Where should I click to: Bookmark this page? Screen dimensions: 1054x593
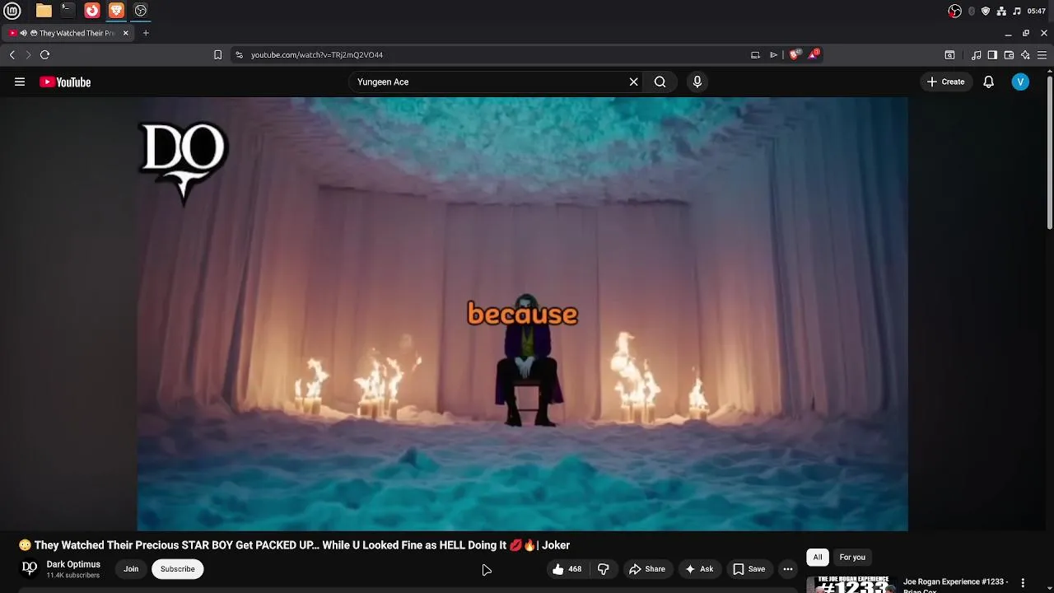click(217, 54)
